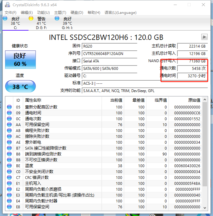Viewport: 213px width, 216px height.
Task: Click the status orb of row E4 周期内负载计时器
Action: pos(9,201)
